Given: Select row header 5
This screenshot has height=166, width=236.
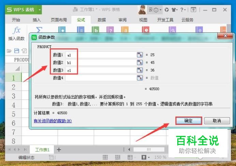Looking at the screenshot, I should pyautogui.click(x=14, y=114).
